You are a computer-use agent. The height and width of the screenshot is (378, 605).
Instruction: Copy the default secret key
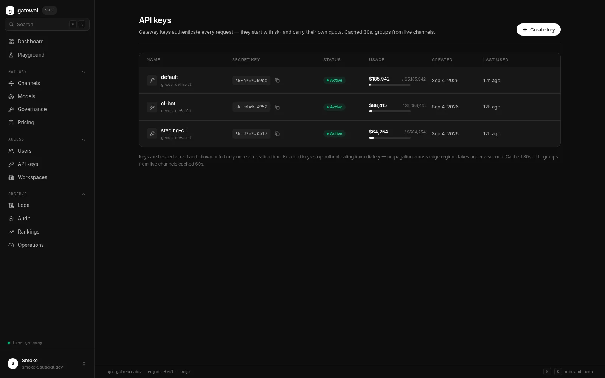coord(277,81)
